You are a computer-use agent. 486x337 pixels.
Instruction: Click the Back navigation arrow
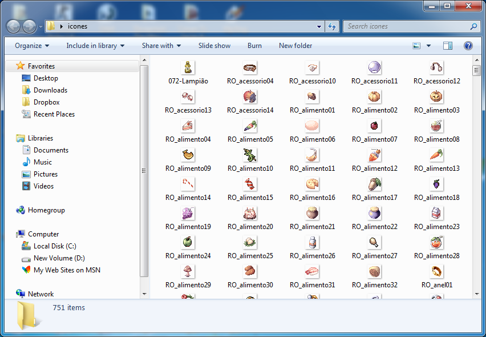click(13, 26)
